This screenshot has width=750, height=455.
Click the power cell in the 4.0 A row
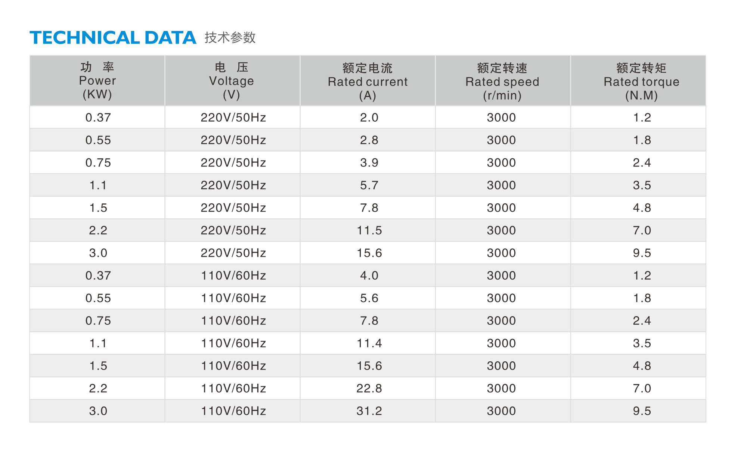[x=97, y=275]
